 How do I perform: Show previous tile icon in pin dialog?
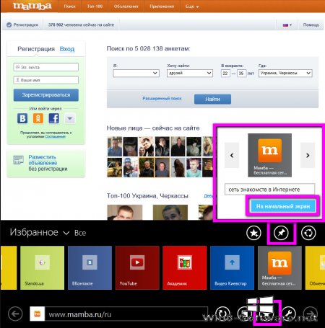pos(232,155)
